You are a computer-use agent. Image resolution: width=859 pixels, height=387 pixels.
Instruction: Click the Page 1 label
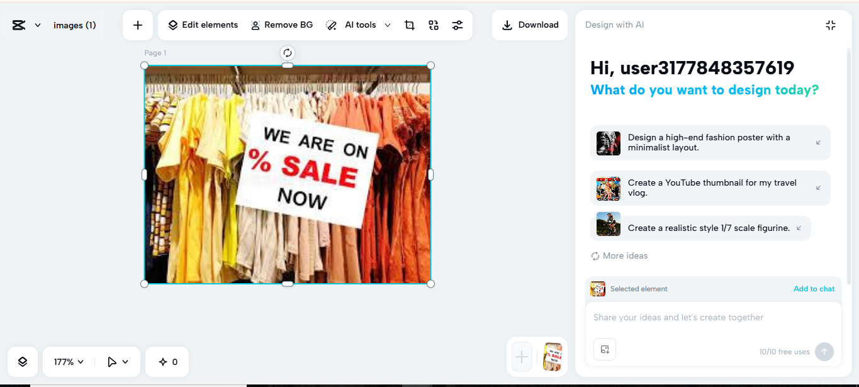(155, 53)
